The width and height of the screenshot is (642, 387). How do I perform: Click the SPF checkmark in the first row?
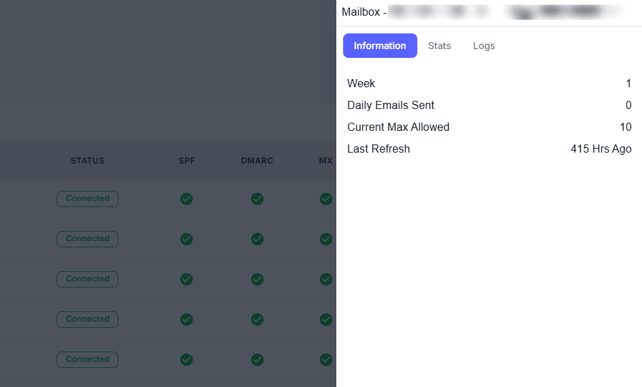[x=187, y=199]
